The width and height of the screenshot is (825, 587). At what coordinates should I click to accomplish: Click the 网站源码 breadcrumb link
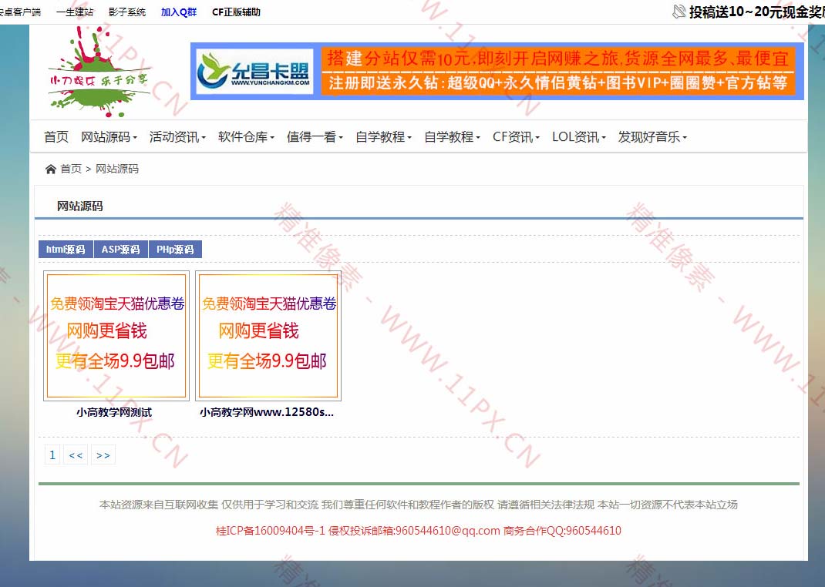[116, 169]
